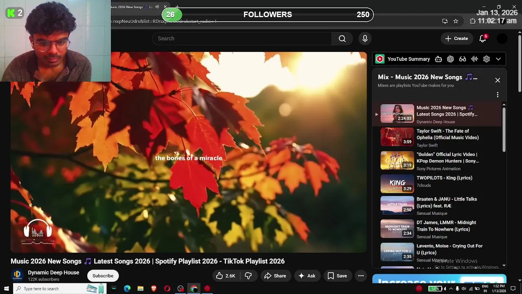522x294 pixels.
Task: Open the taskbar volume speaker icon
Action: pos(464,289)
